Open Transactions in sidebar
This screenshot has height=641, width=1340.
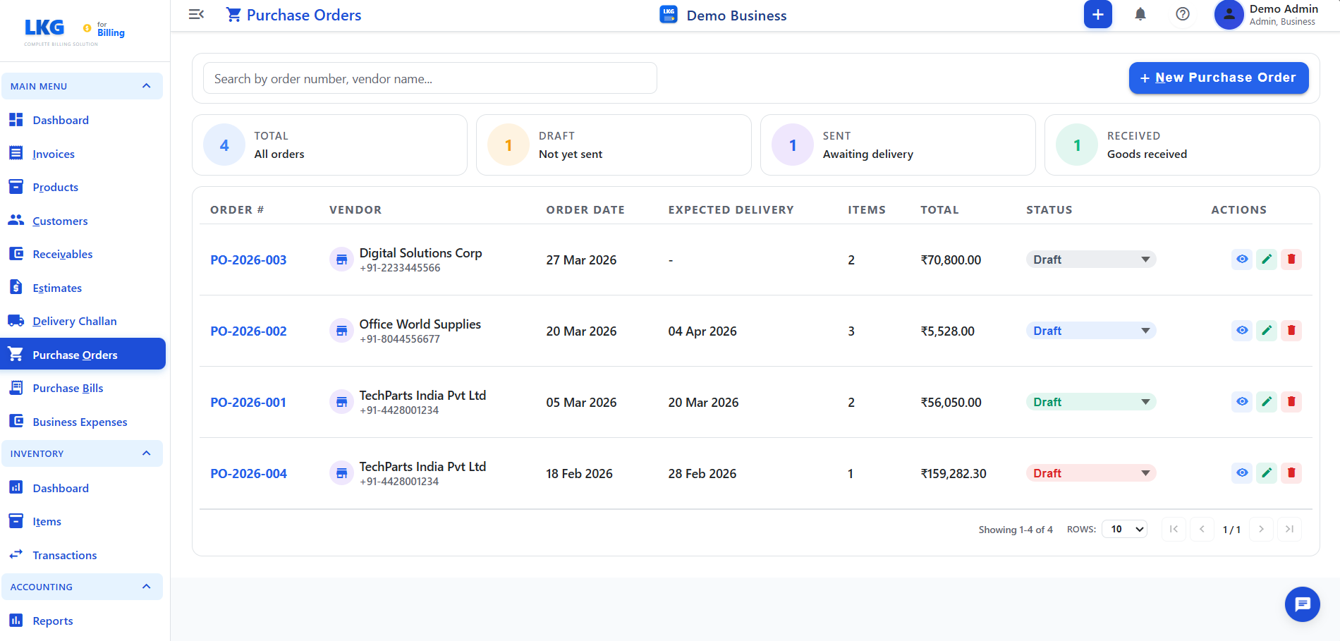point(82,555)
